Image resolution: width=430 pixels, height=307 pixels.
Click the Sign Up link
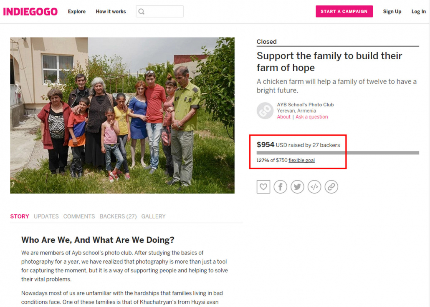pos(392,12)
